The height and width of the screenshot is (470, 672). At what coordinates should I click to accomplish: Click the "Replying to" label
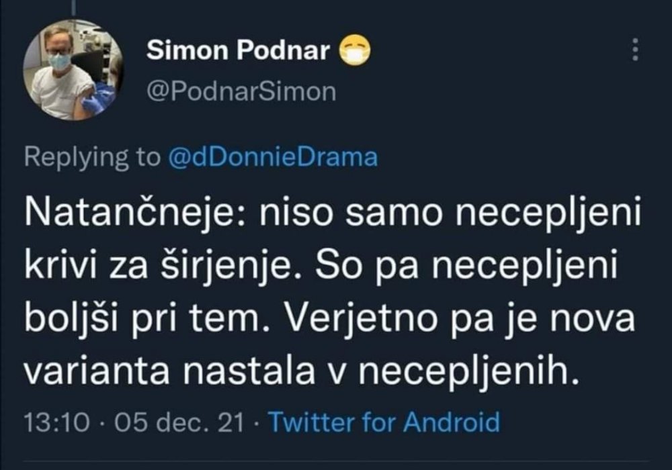pos(92,157)
